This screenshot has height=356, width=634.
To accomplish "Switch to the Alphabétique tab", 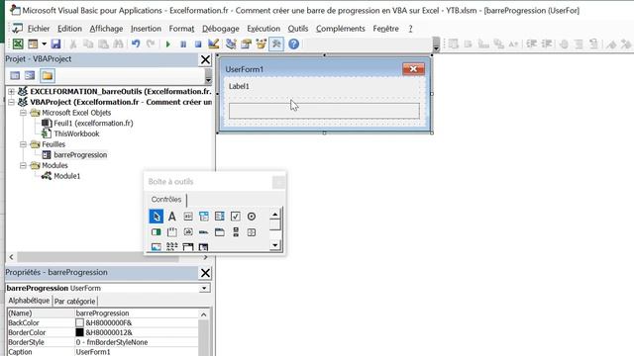I will coord(29,301).
